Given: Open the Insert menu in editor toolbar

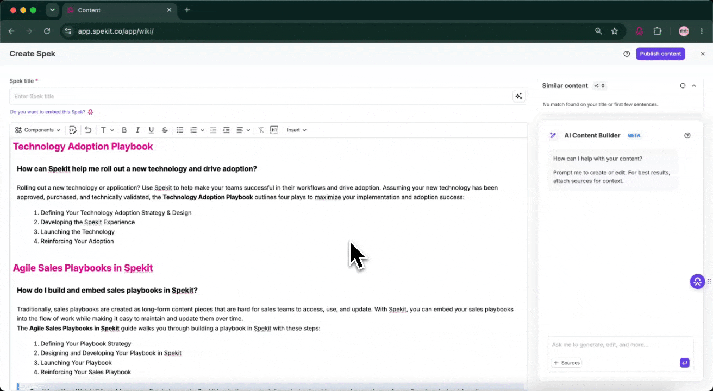Looking at the screenshot, I should [x=297, y=130].
